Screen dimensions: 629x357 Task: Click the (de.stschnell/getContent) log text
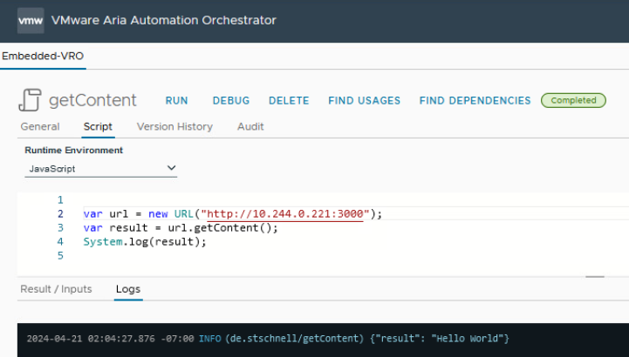click(295, 339)
